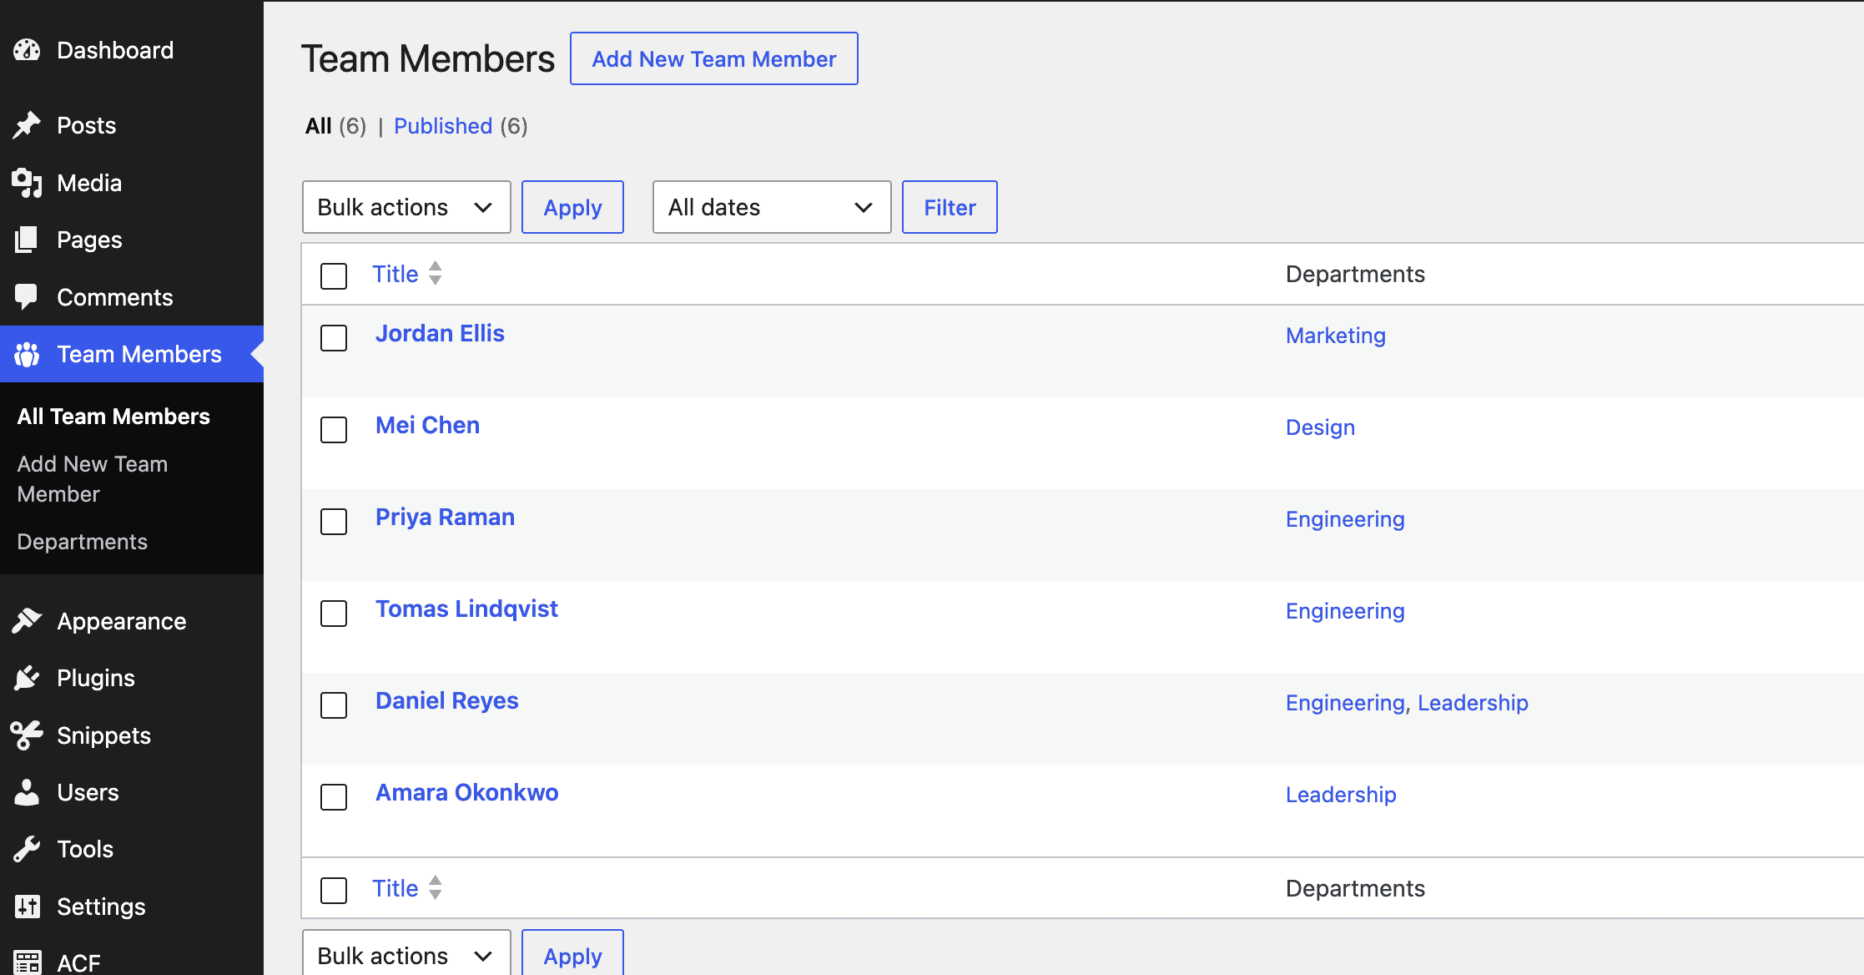Filter by the Marketing department link
This screenshot has height=975, width=1864.
click(1335, 336)
